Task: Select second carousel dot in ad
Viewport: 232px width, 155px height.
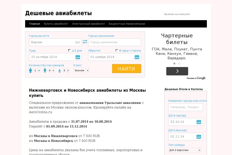Action: [x=179, y=64]
